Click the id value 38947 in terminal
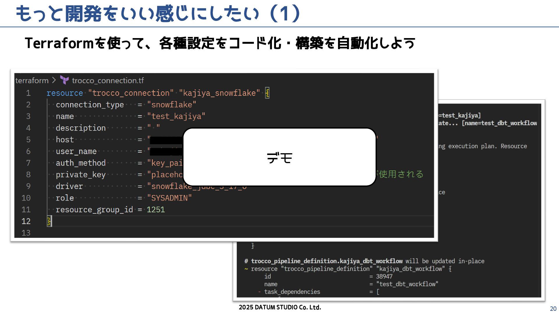The height and width of the screenshot is (314, 559). [x=384, y=276]
